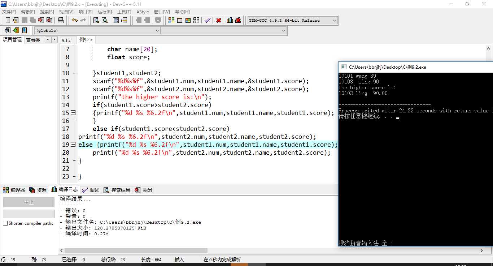Click the Delete profiling information icon
Screen dimensions: 493x266
(x=238, y=20)
